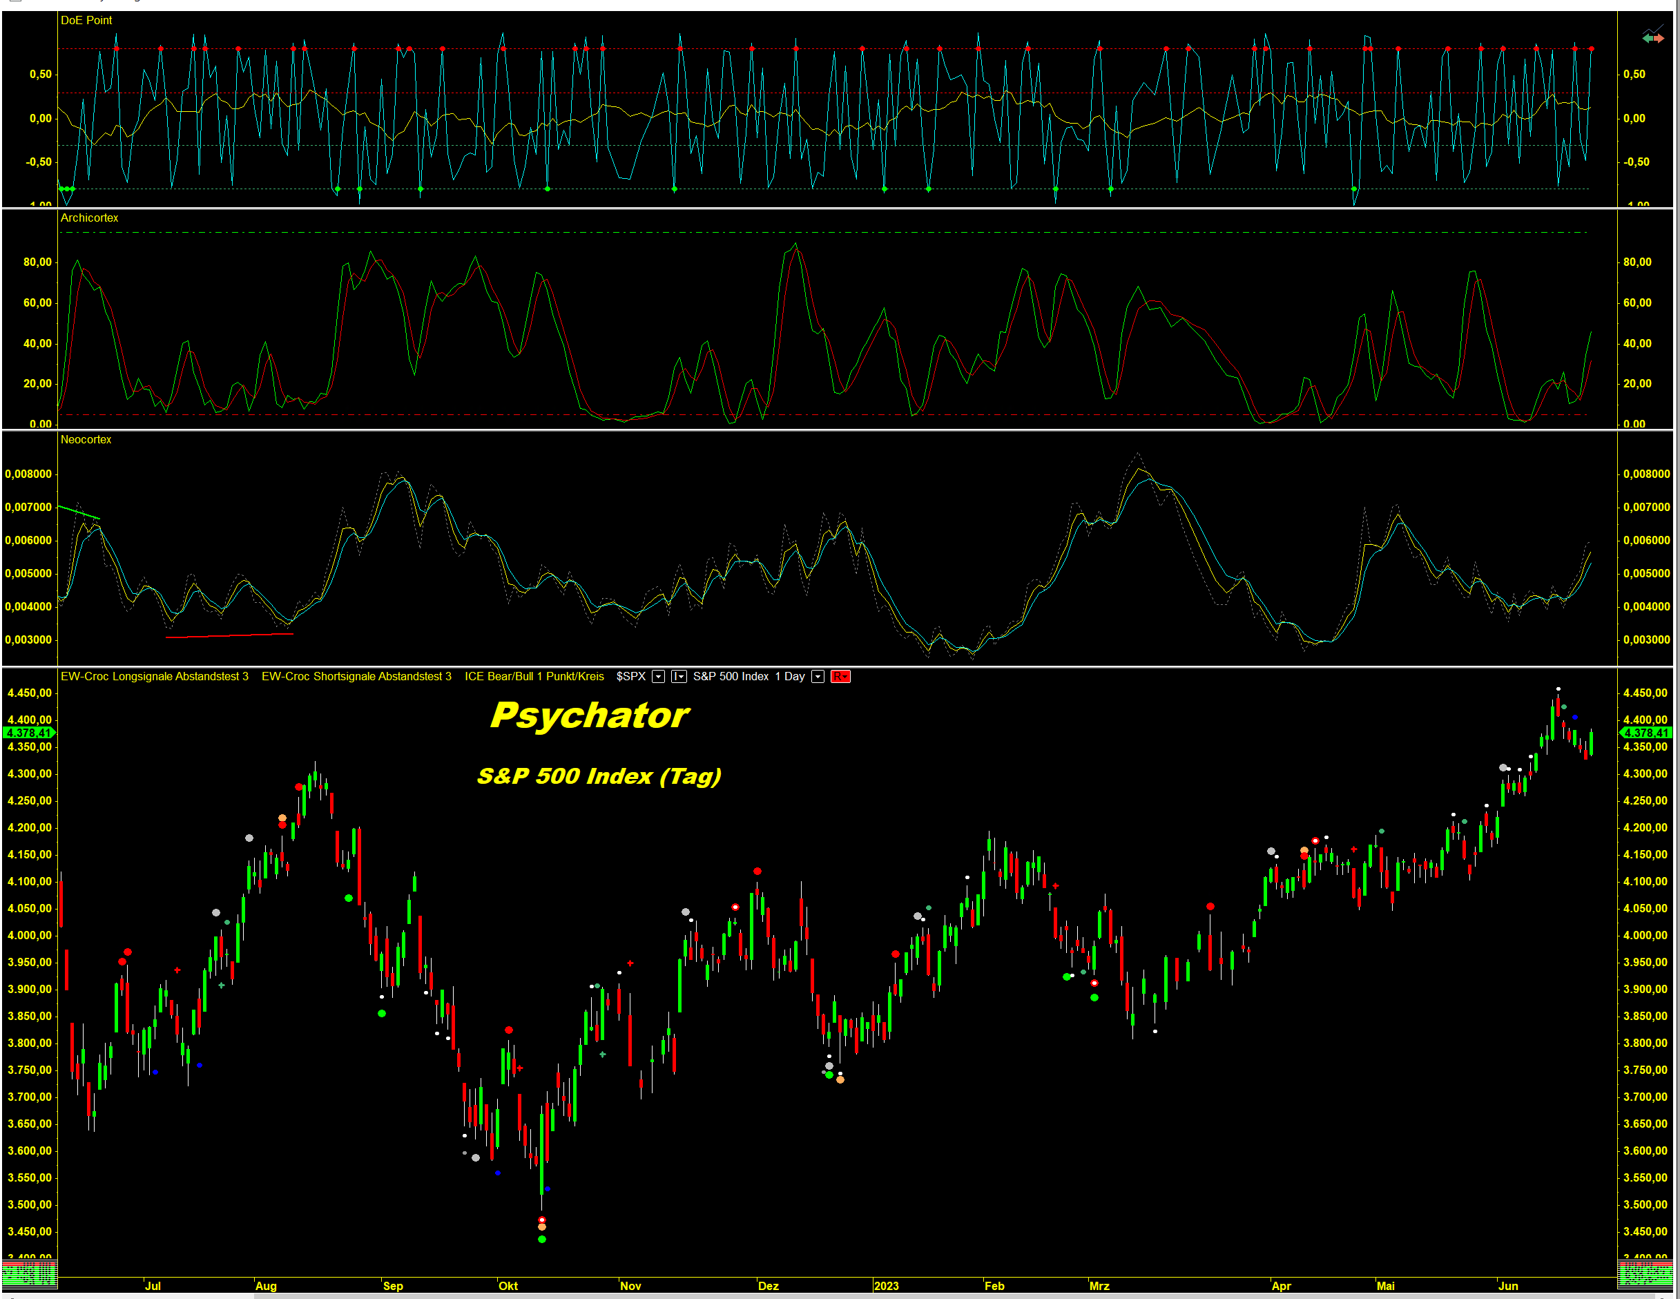This screenshot has height=1299, width=1680.
Task: Select the red trendline in Neocortex pane
Action: point(229,635)
